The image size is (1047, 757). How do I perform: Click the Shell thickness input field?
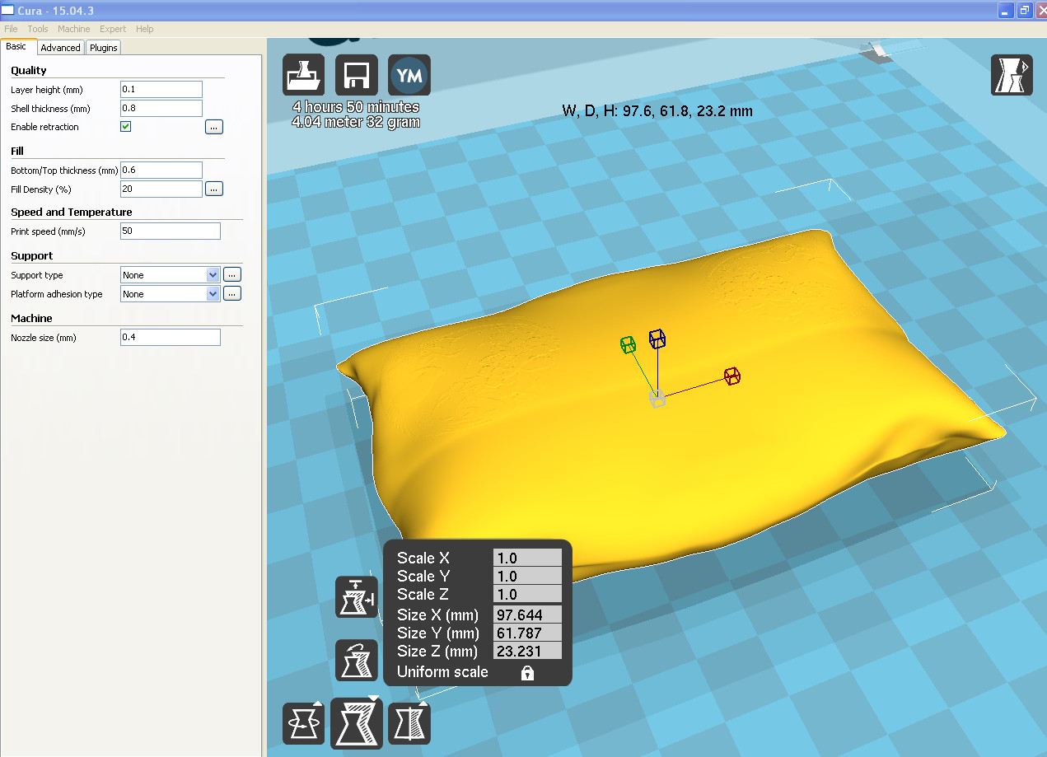point(161,108)
